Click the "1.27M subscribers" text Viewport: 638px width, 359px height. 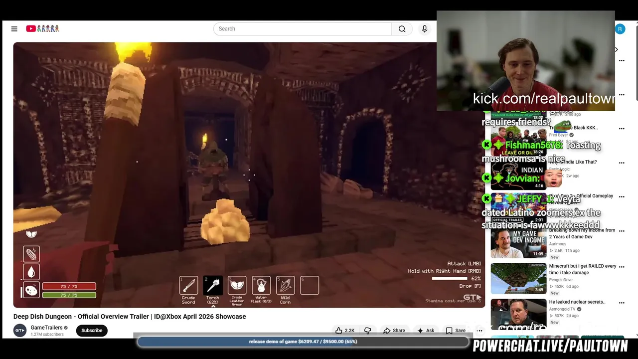pos(47,335)
